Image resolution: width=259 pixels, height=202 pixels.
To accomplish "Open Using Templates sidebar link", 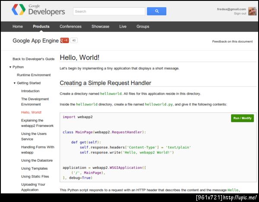I will click(35, 168).
